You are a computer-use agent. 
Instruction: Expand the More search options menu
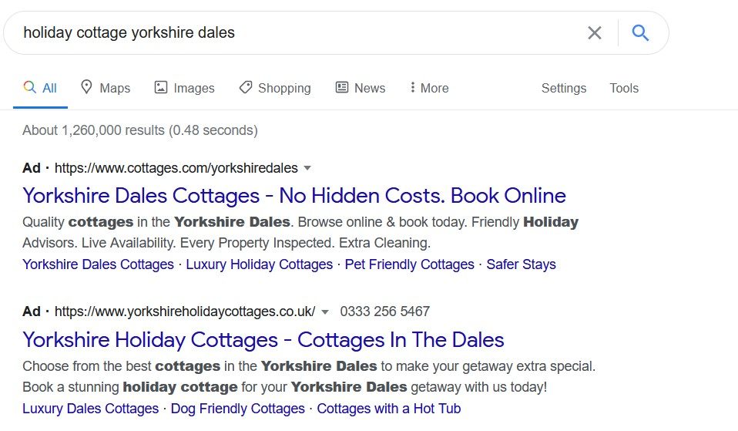tap(429, 88)
